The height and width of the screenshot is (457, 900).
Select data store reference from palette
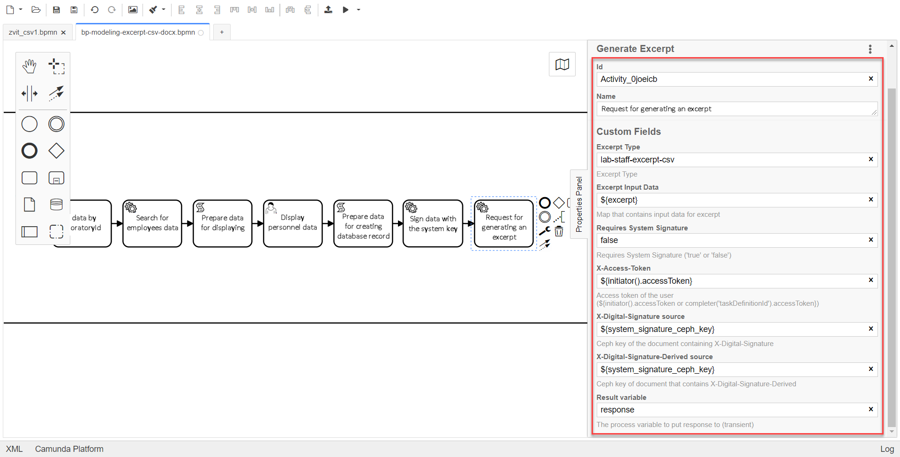tap(56, 205)
